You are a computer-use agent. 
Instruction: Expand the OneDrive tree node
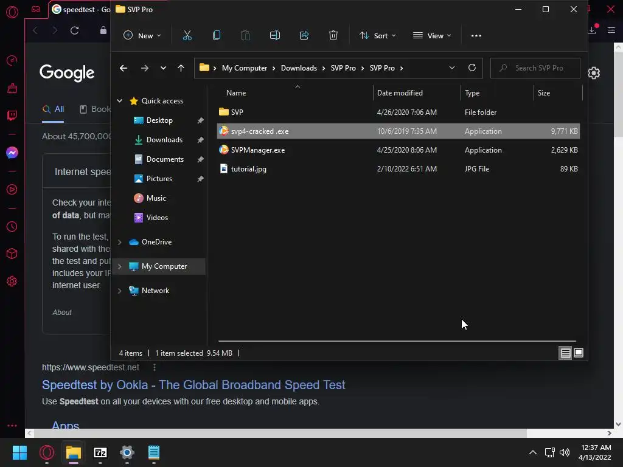120,242
